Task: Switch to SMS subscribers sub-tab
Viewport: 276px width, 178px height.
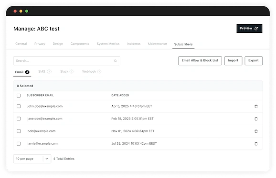Action: [45, 71]
